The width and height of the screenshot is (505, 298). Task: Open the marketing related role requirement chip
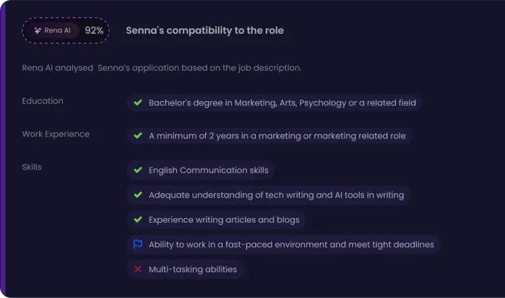[x=269, y=136]
